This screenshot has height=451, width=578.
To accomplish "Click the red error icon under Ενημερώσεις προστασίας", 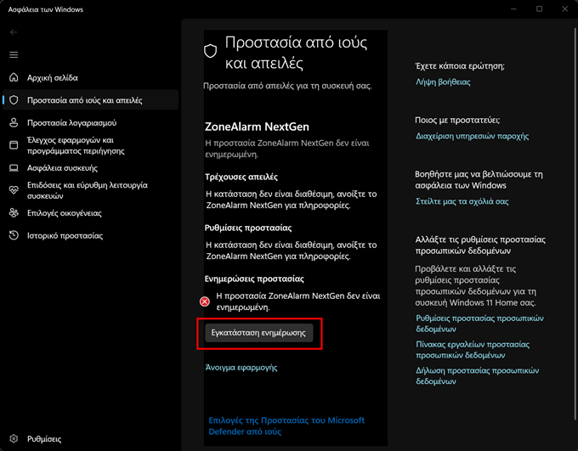I will 205,302.
